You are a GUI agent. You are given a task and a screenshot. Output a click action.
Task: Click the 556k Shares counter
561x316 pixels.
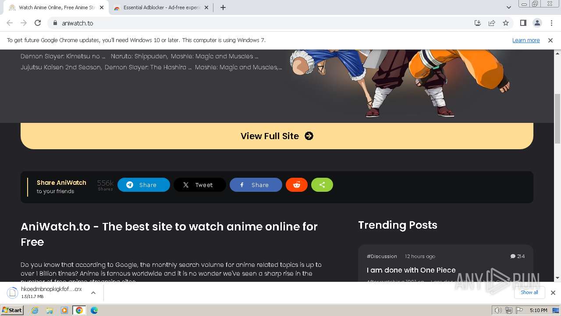point(105,185)
